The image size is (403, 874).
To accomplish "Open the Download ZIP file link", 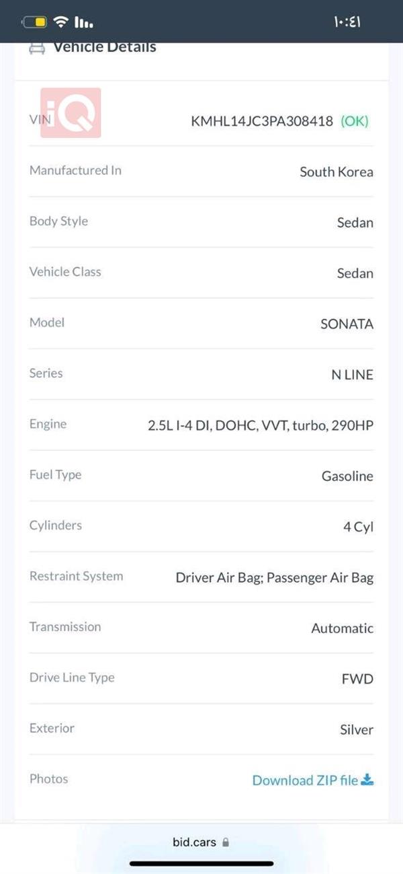I will [x=305, y=780].
